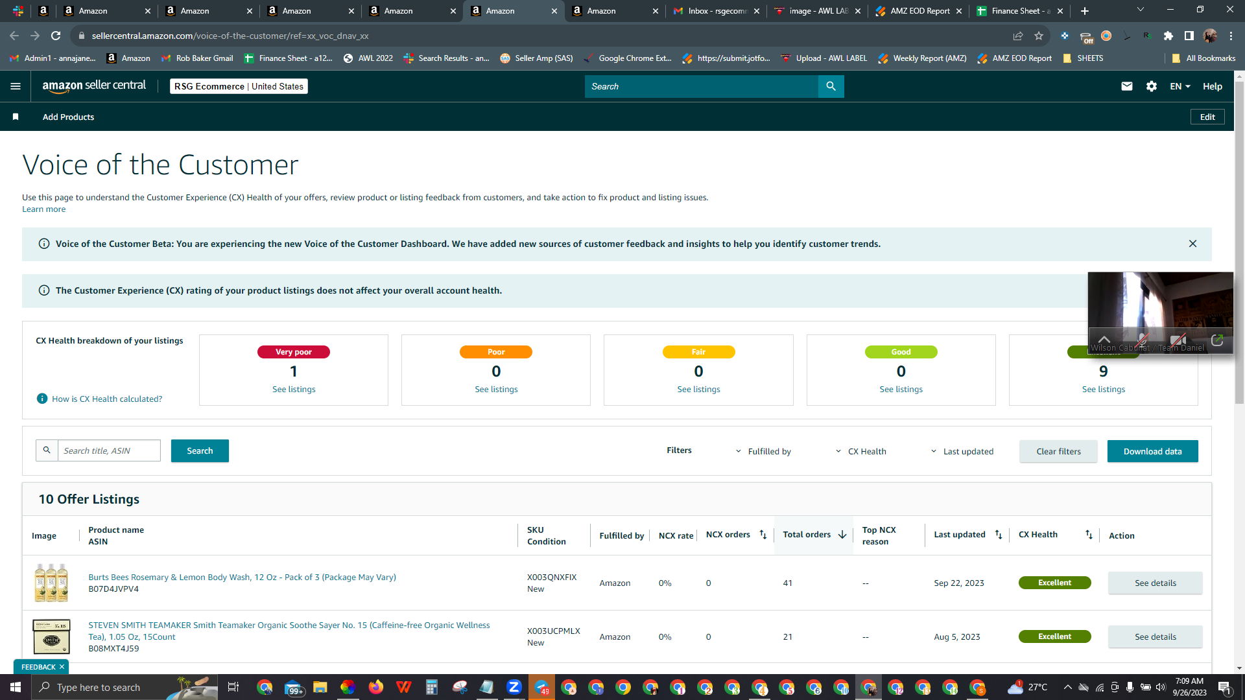
Task: Show hidden system tray icons
Action: 1067,687
